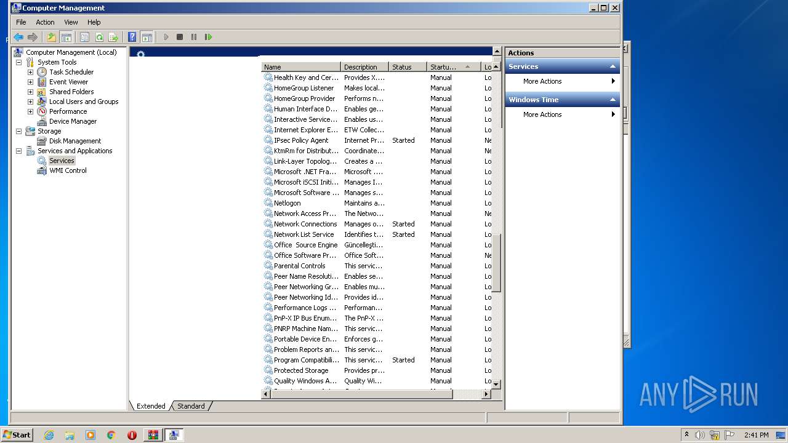788x443 pixels.
Task: Collapse the Storage tree node
Action: click(18, 131)
